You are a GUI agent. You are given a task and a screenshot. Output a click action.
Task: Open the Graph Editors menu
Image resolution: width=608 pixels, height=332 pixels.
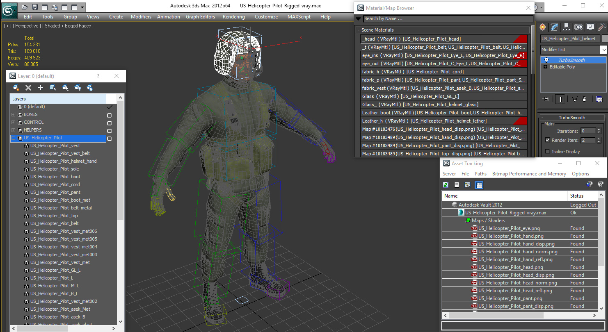(200, 17)
